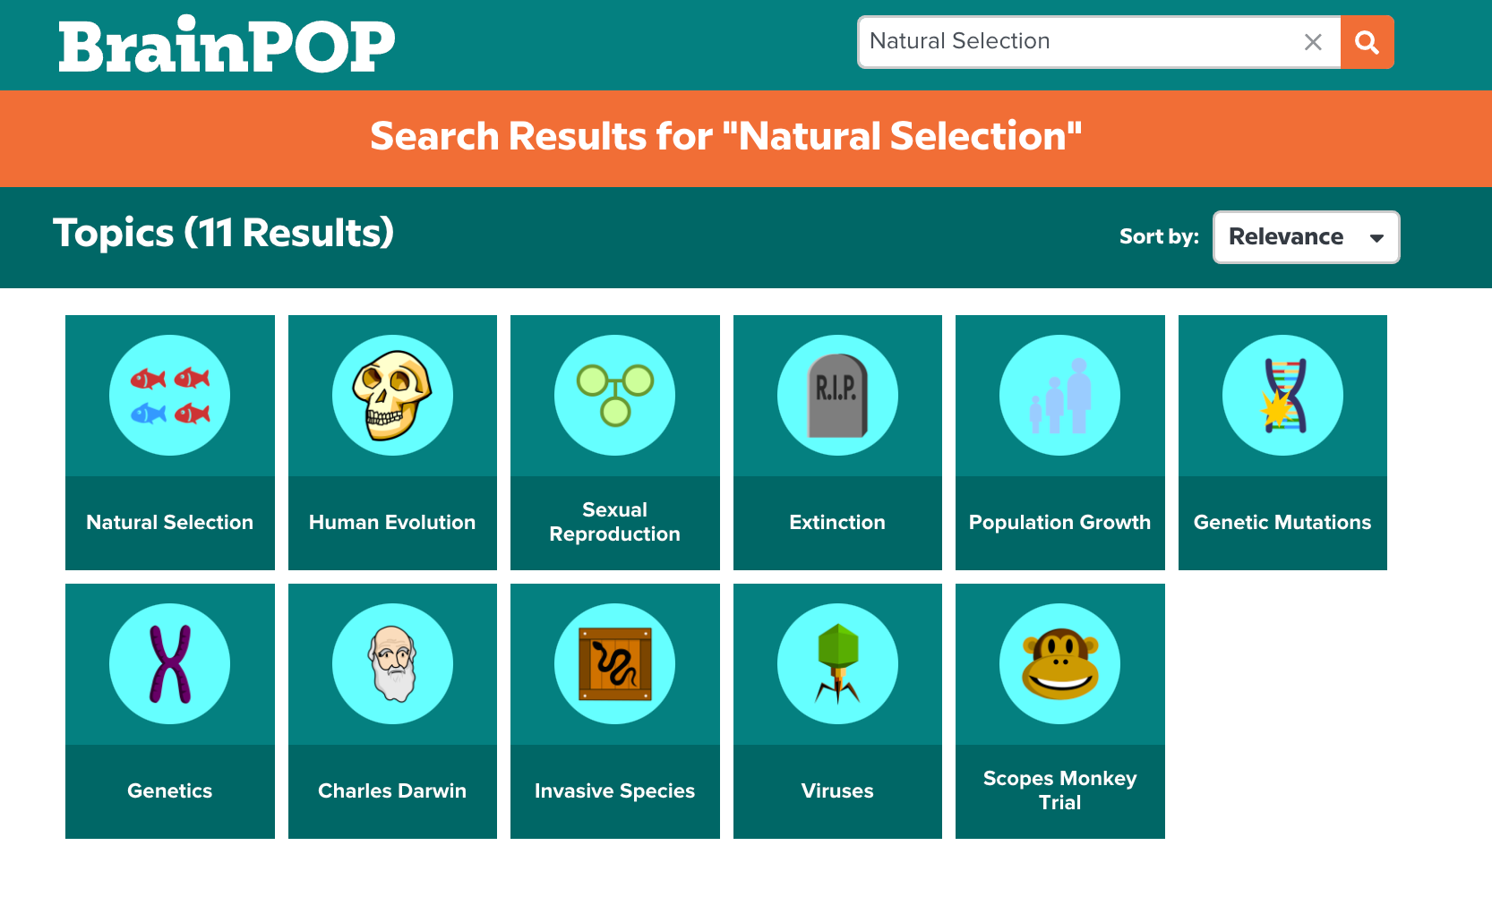Screen dimensions: 1492x897
Task: Open the Sexual Reproduction topic link
Action: (615, 522)
